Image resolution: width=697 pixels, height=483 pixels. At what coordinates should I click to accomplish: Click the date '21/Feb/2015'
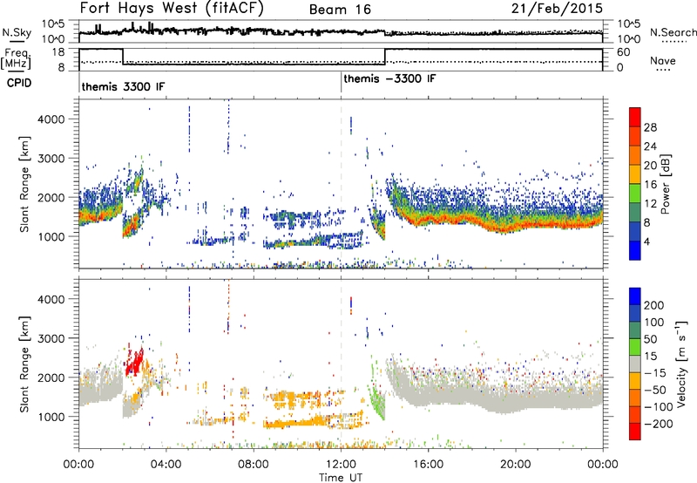coord(557,9)
